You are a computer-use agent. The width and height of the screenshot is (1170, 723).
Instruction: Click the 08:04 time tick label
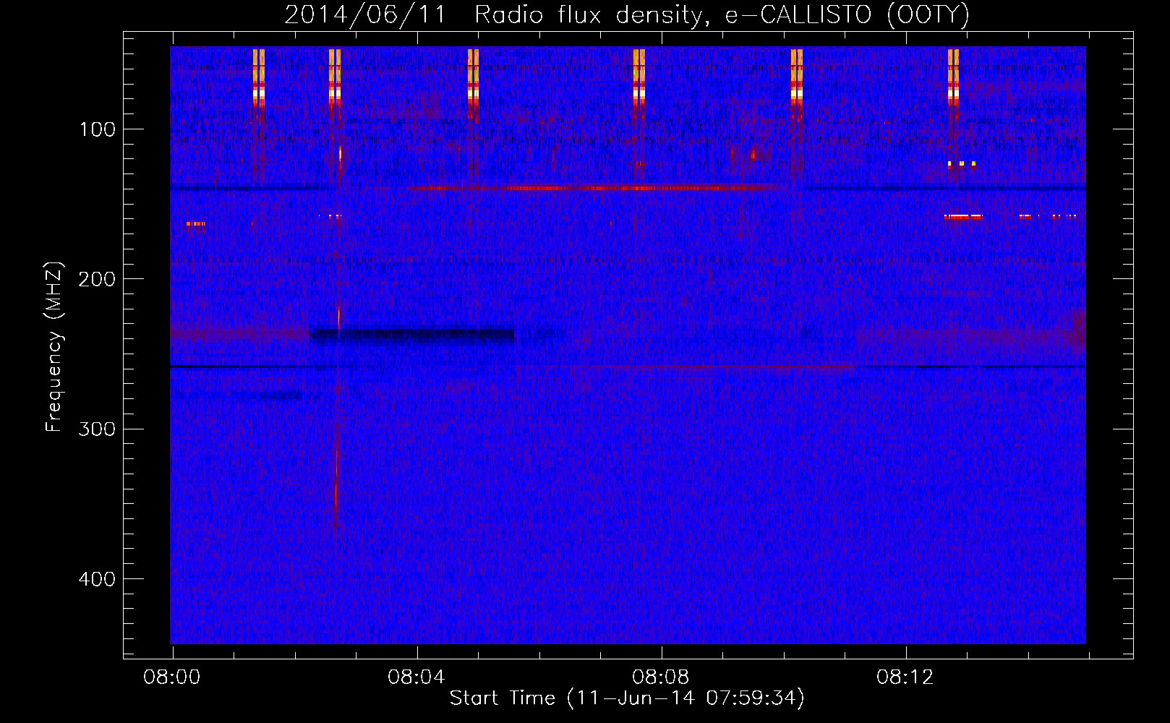pyautogui.click(x=416, y=677)
